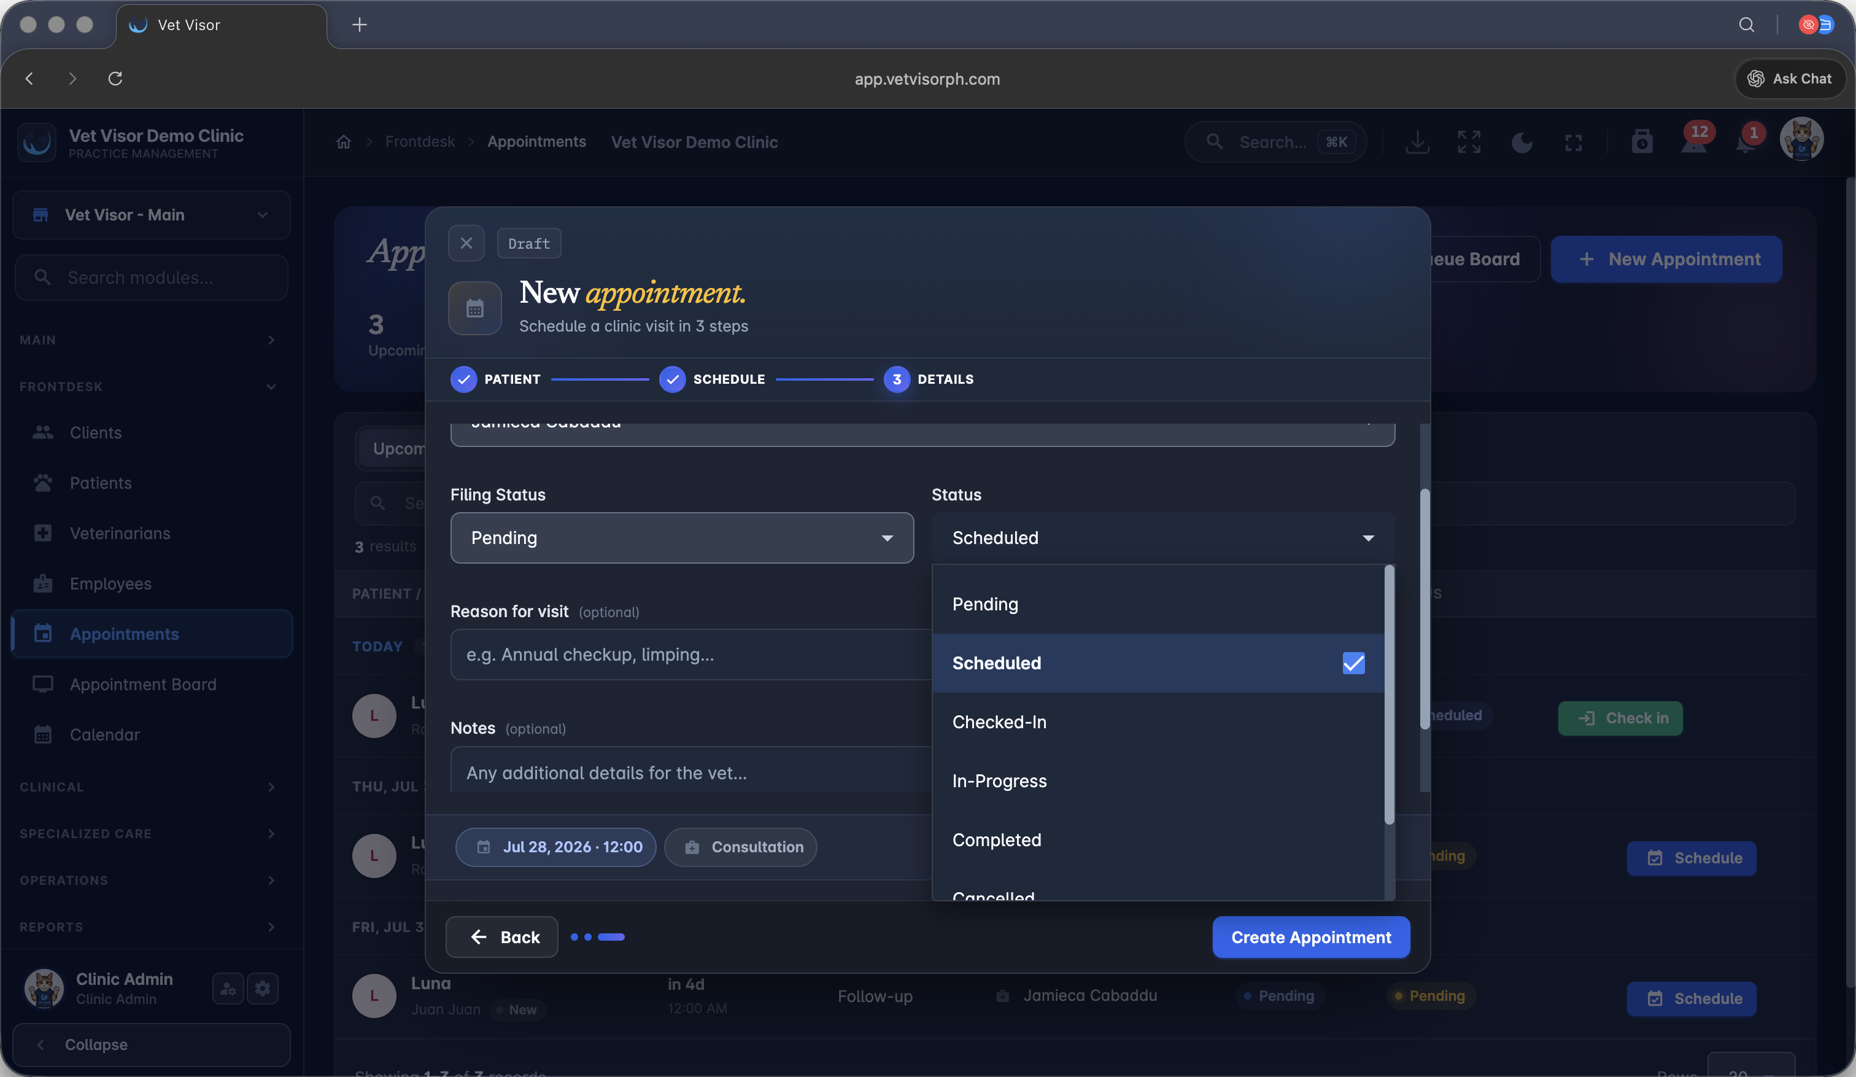The height and width of the screenshot is (1077, 1856).
Task: Open Appointment Board in the sidebar
Action: (152, 685)
